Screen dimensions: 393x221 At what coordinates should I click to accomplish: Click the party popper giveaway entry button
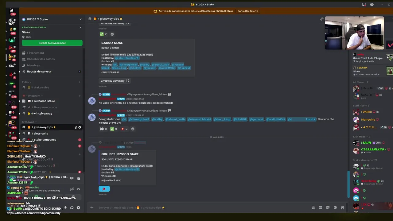(104, 189)
